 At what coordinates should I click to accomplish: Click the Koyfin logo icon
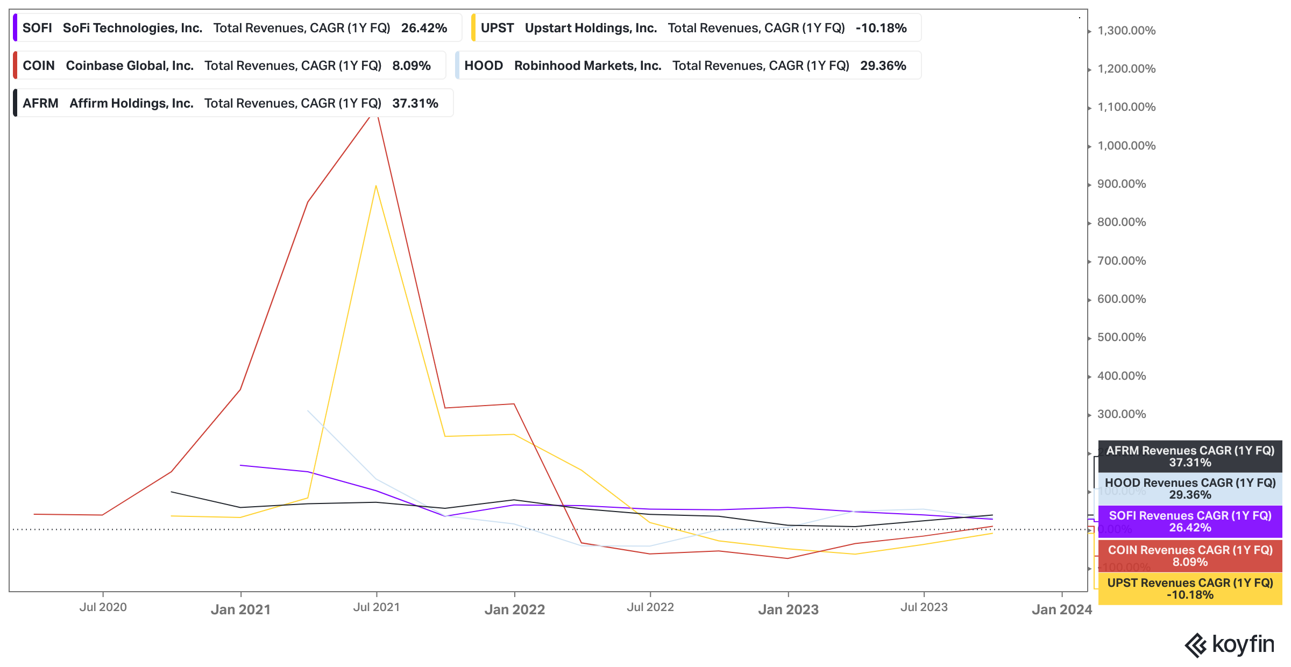point(1195,645)
